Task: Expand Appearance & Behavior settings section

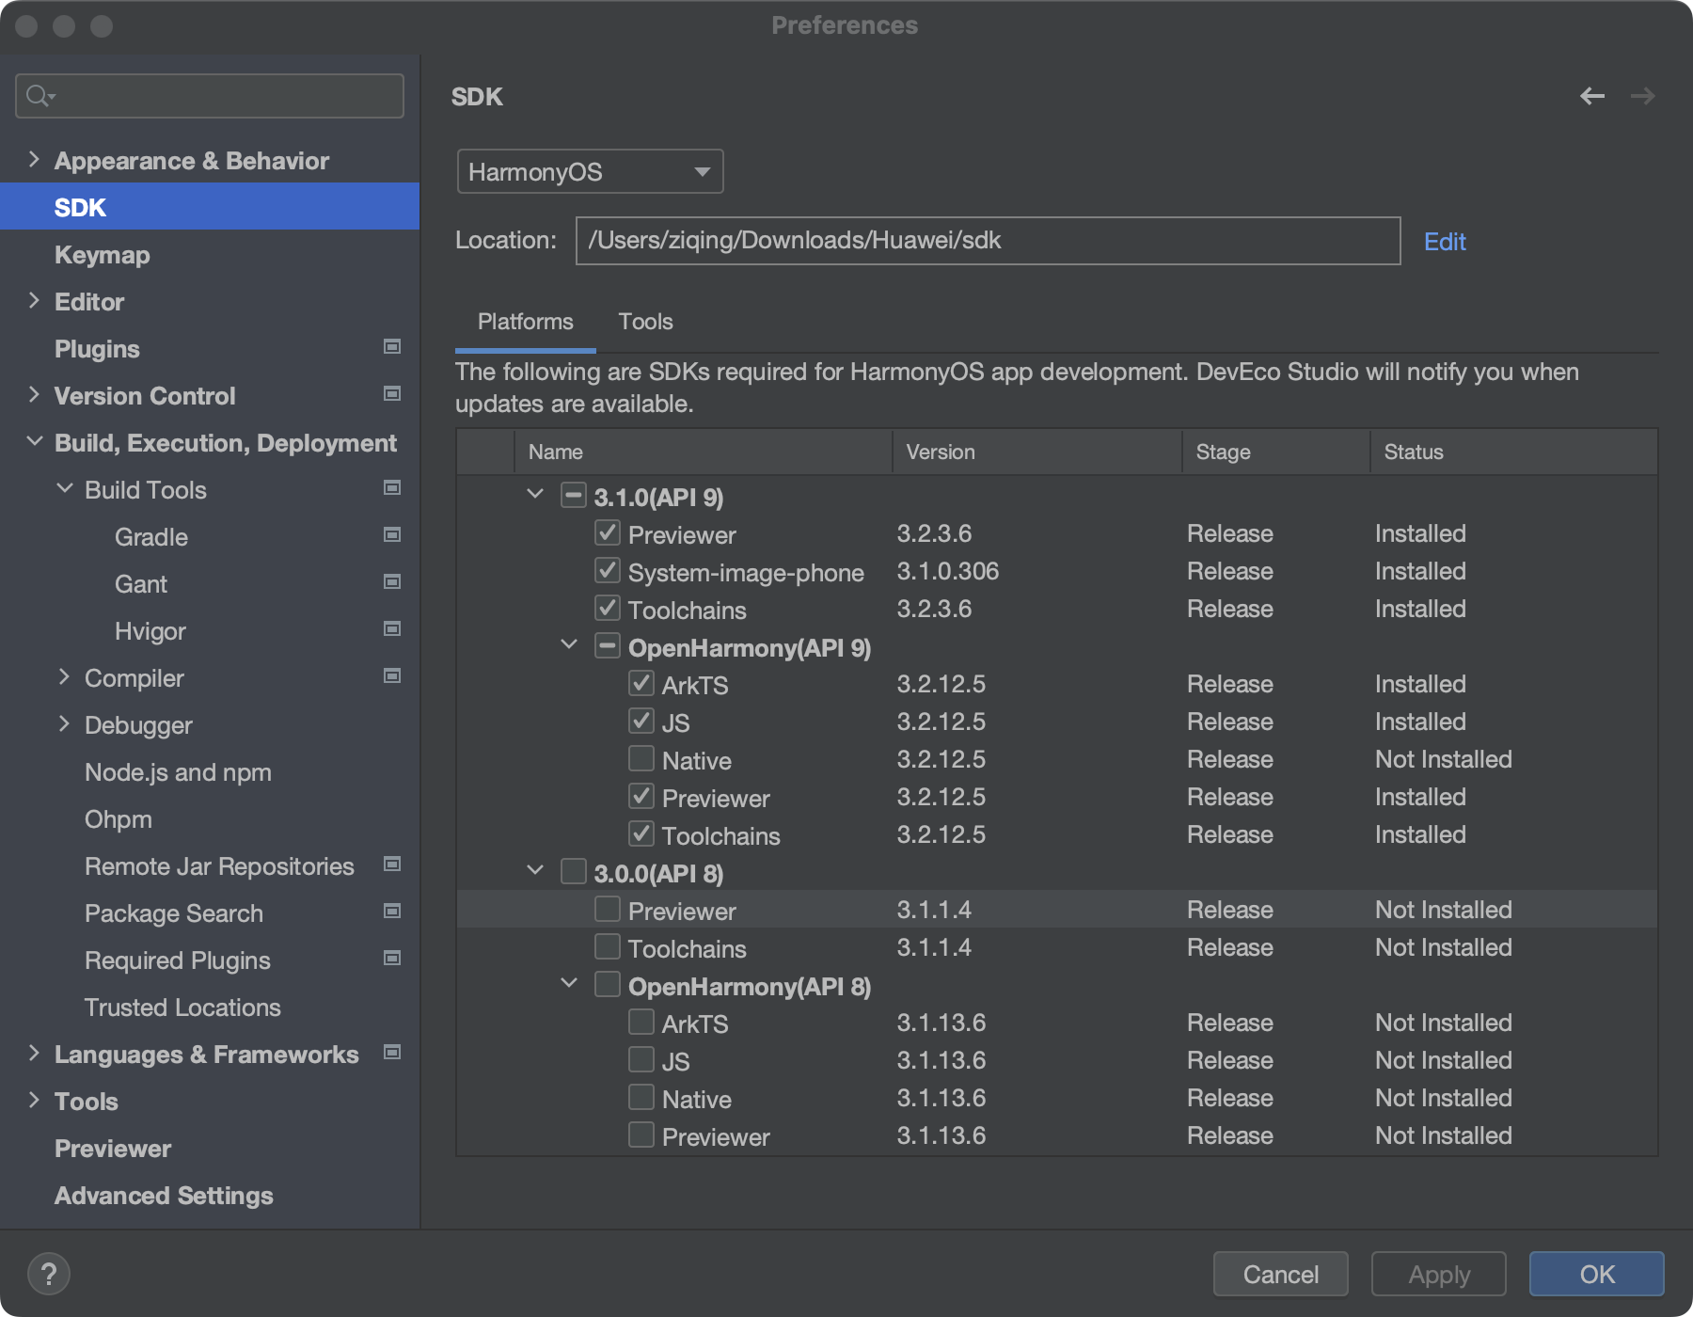Action: click(x=34, y=160)
